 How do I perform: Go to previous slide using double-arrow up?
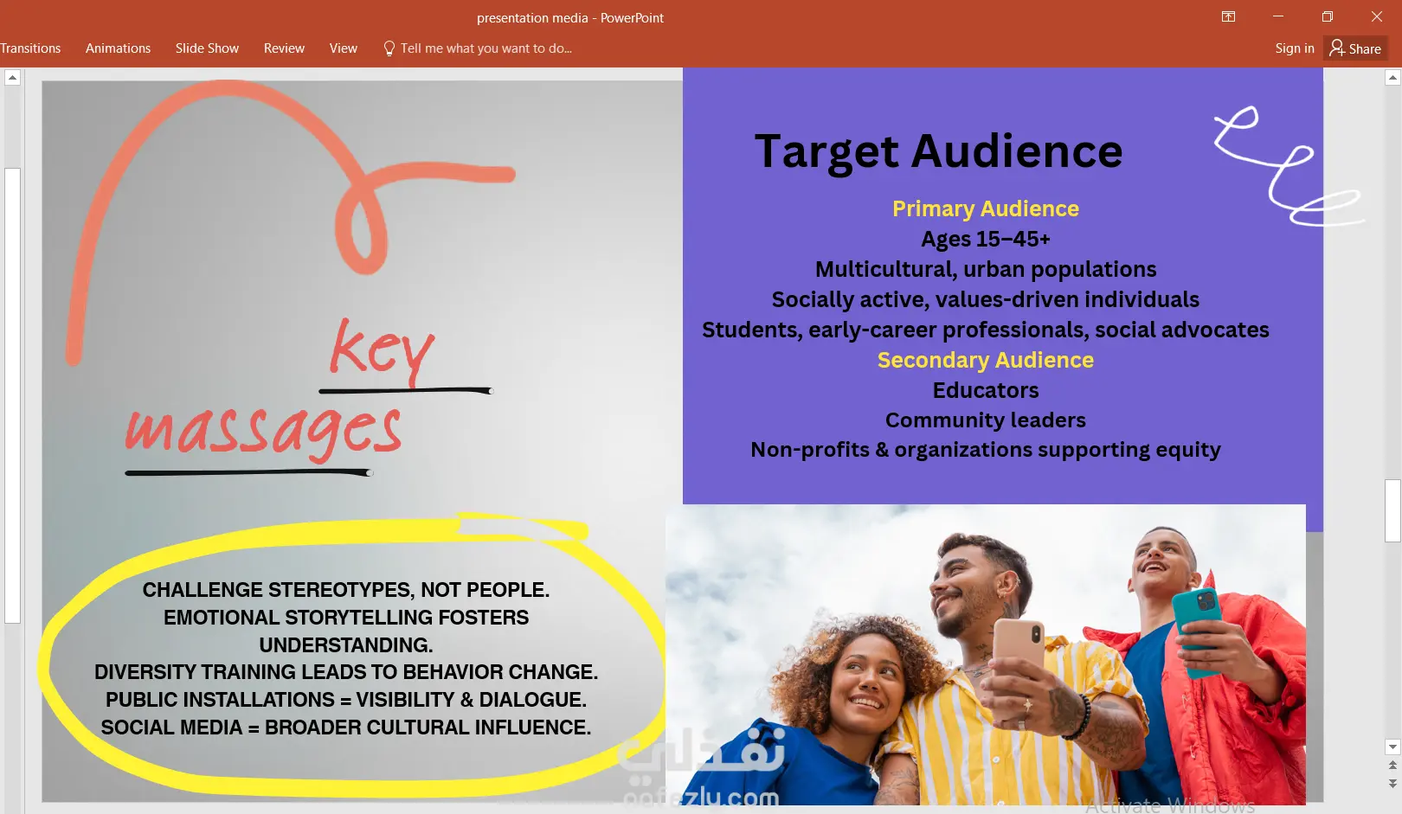(1392, 765)
